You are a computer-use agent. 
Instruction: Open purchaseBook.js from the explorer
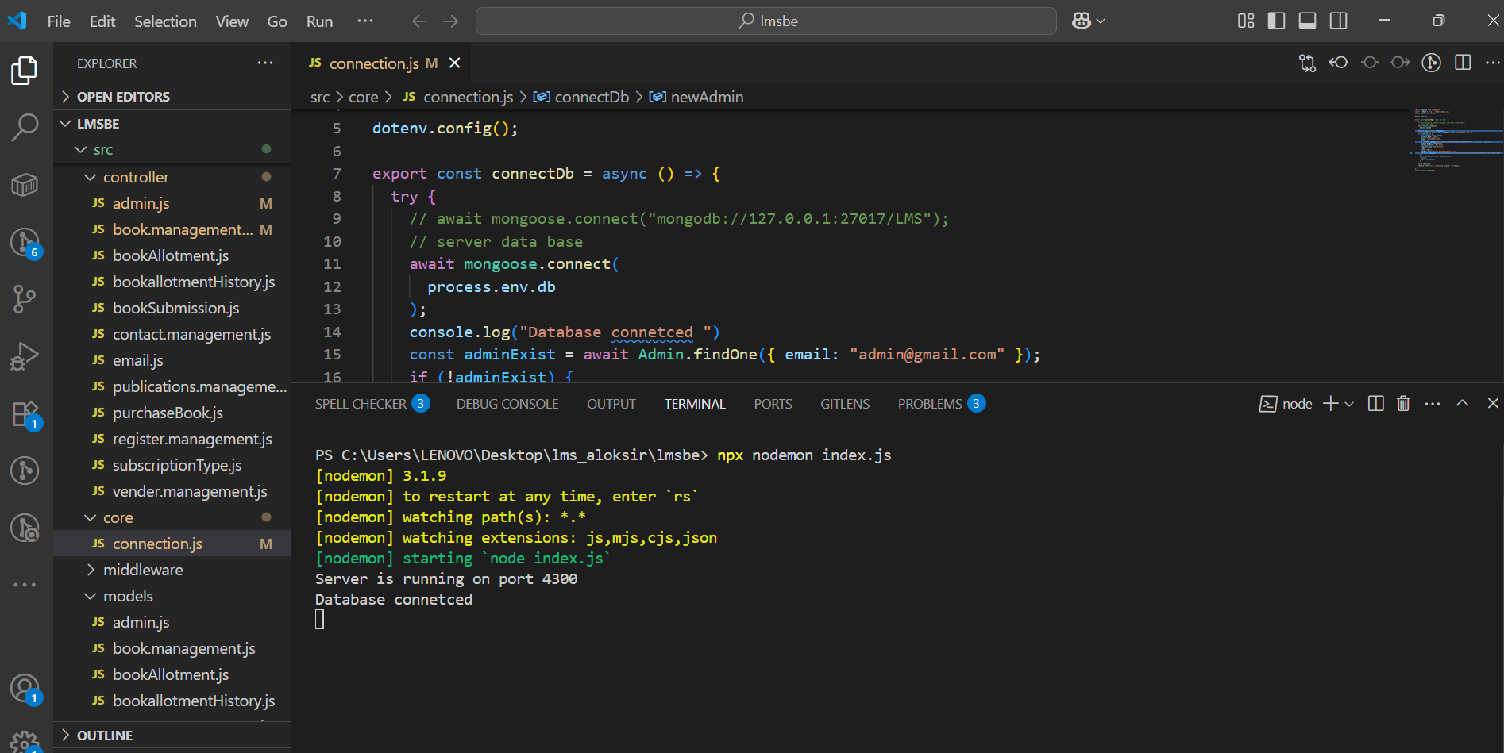(x=168, y=413)
